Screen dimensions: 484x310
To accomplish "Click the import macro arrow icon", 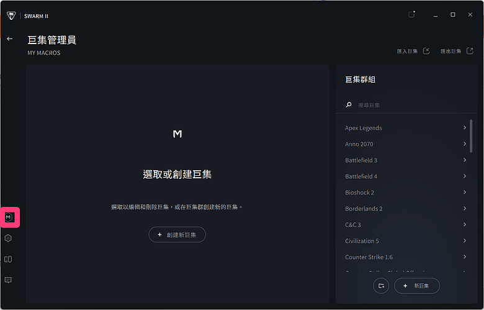I will tap(426, 51).
